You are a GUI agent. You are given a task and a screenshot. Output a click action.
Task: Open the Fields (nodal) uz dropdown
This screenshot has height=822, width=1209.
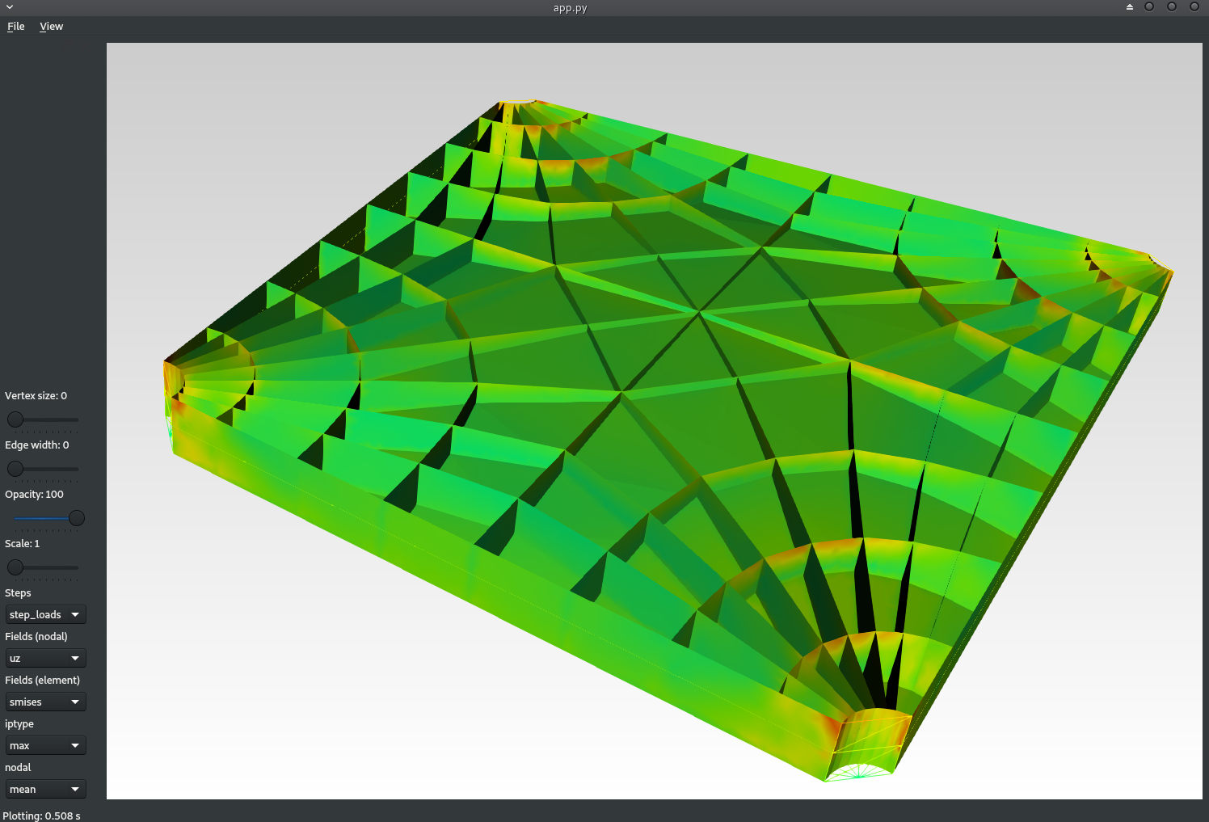pos(45,659)
